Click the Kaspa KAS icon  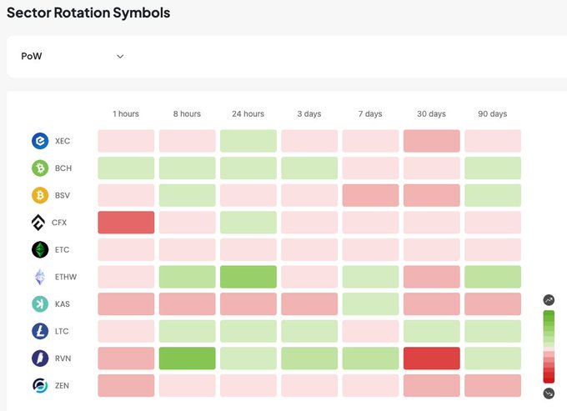coord(40,304)
